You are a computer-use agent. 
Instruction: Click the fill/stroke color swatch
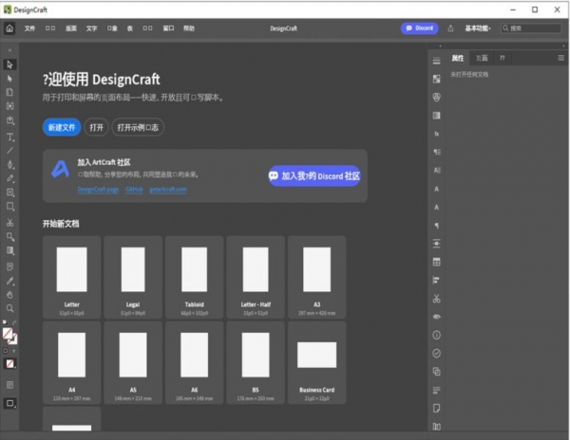[x=8, y=334]
